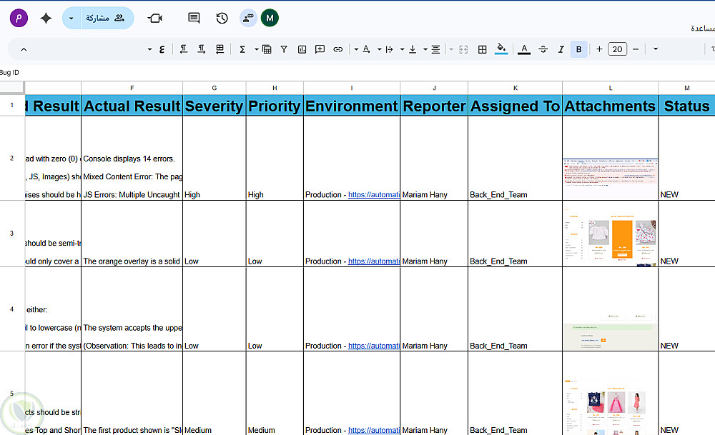Switch sheet direction to right-to-left
This screenshot has height=435, width=715.
click(220, 49)
